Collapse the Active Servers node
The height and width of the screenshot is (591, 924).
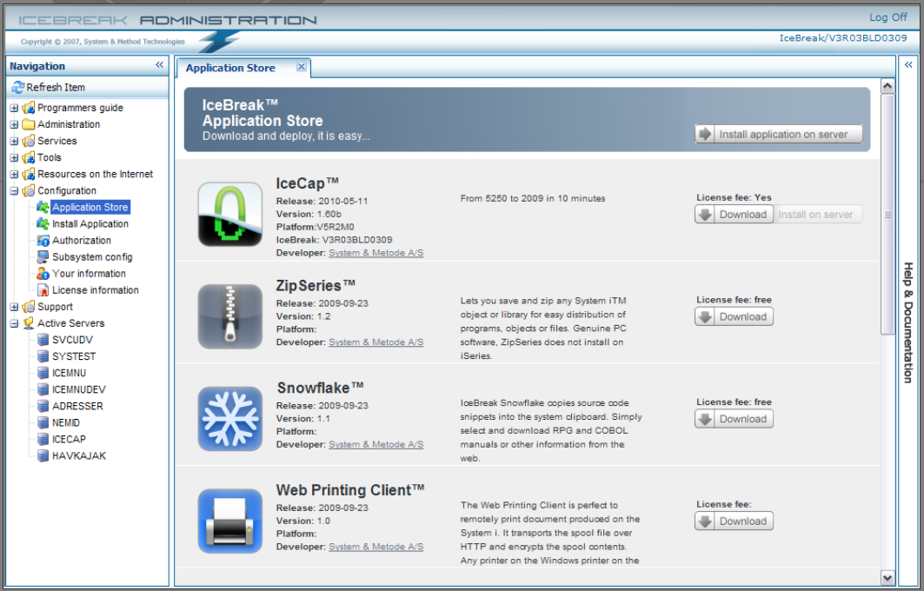[x=14, y=323]
